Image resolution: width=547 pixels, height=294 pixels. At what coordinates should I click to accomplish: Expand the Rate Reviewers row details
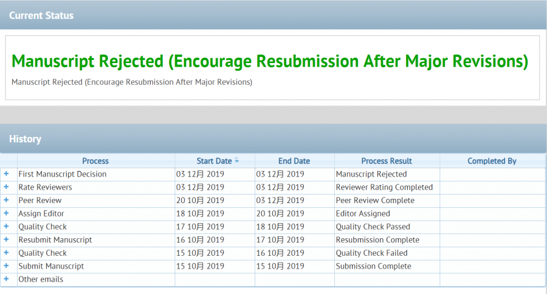[x=7, y=187]
